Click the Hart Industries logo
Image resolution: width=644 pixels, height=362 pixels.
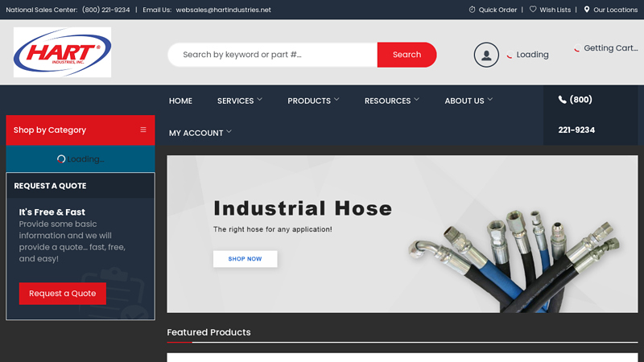(63, 52)
